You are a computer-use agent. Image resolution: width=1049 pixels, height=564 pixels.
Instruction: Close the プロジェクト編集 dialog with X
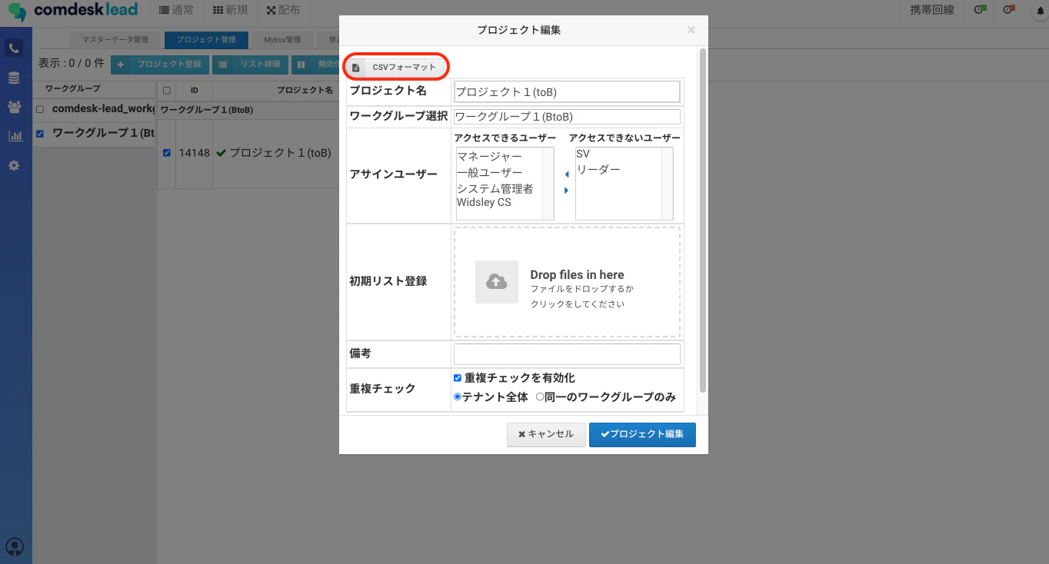click(691, 30)
